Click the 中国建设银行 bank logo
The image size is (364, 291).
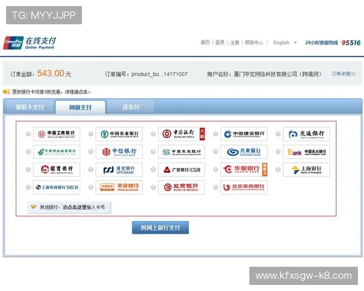(244, 134)
